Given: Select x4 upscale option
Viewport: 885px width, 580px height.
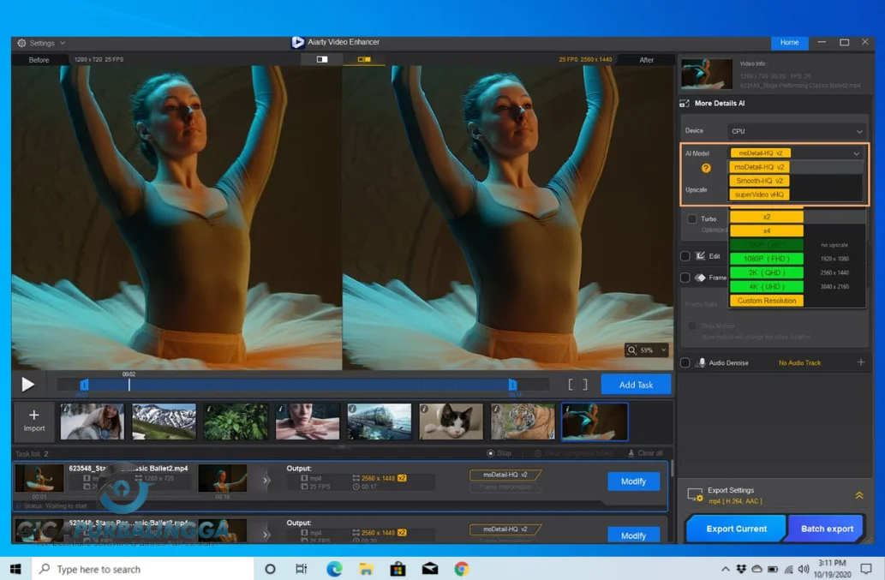Looking at the screenshot, I should coord(767,230).
